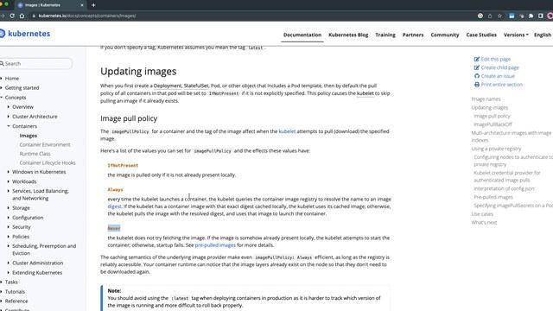Jump to ImagePullBackOff in contents
553x311 pixels.
click(493, 124)
